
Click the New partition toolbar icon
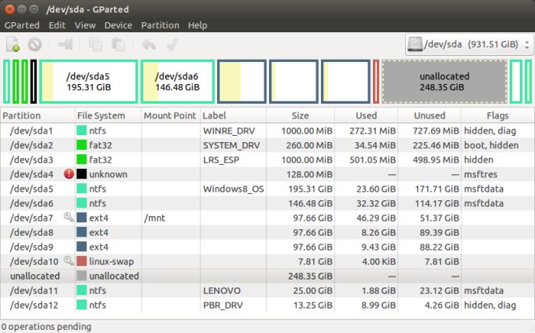tap(13, 46)
